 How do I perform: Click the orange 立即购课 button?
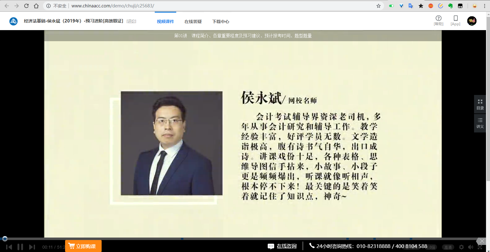(83, 246)
